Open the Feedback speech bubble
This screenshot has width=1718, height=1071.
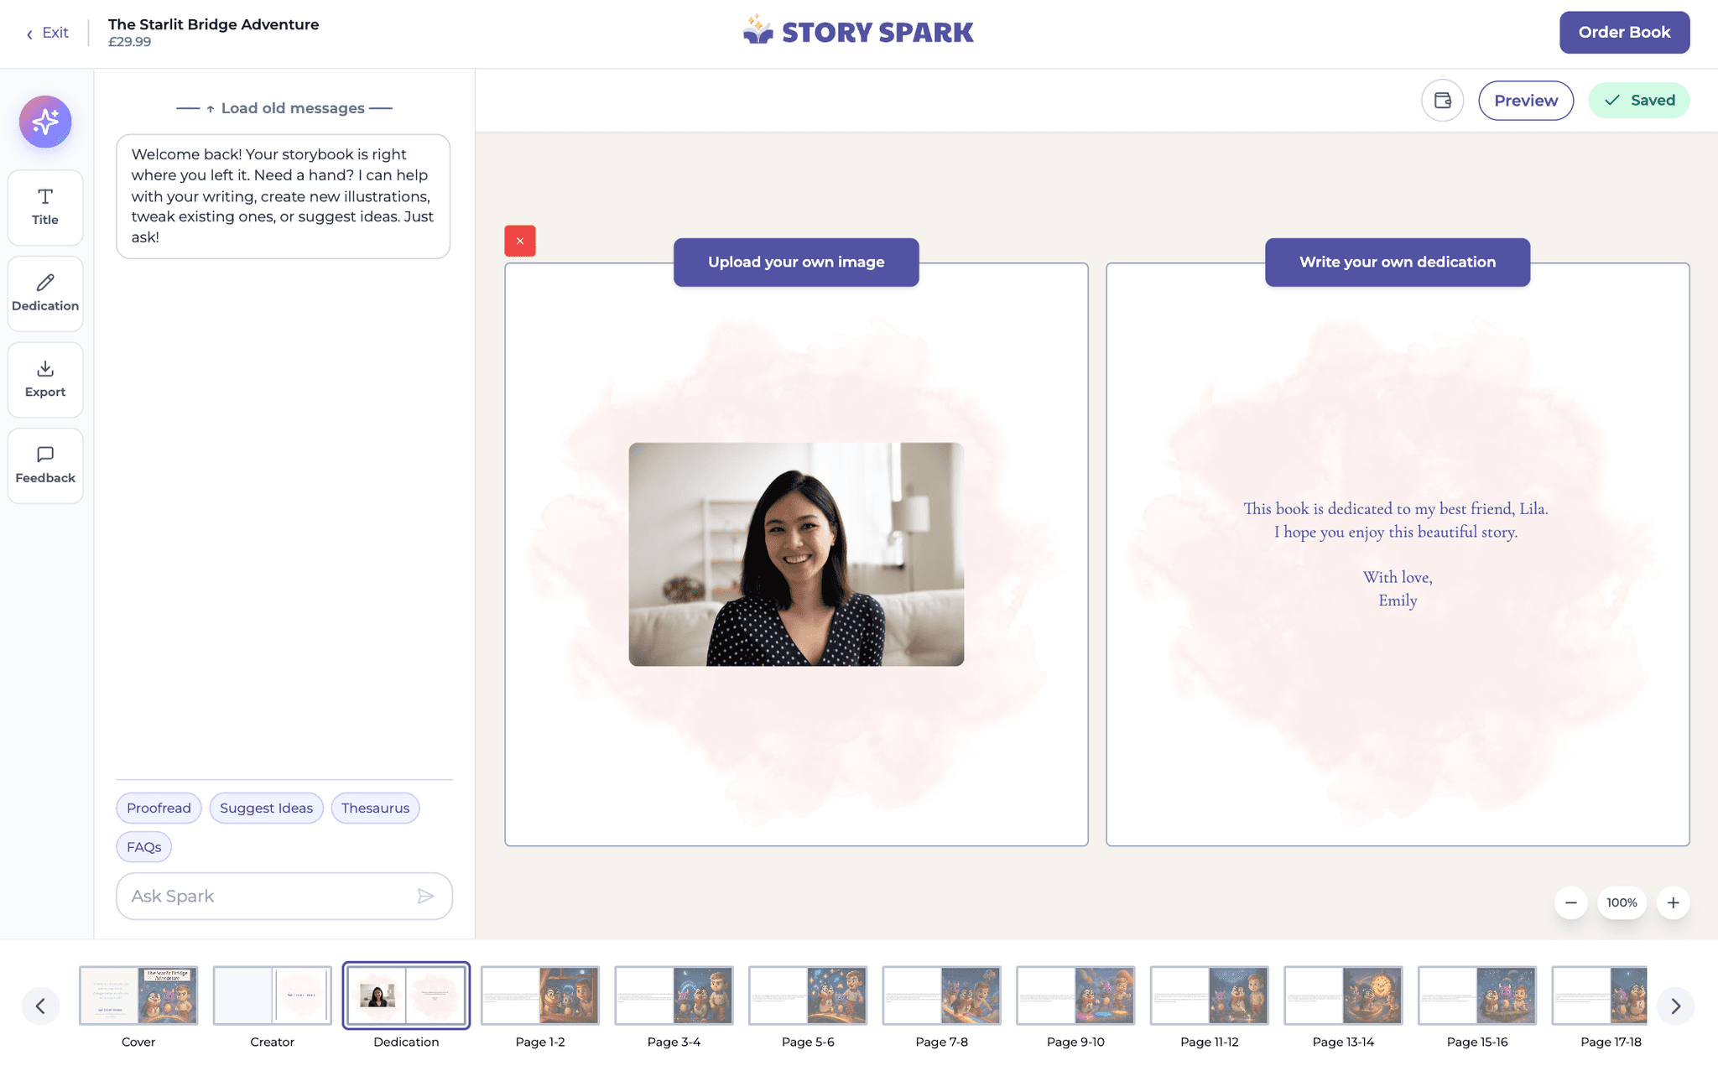click(45, 465)
